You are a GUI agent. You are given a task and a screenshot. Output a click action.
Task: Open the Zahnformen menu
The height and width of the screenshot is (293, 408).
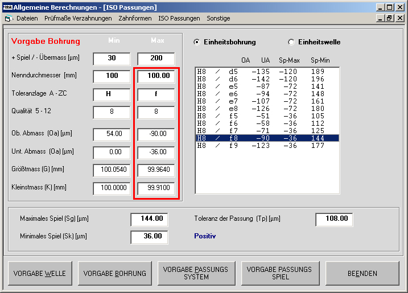tap(135, 18)
